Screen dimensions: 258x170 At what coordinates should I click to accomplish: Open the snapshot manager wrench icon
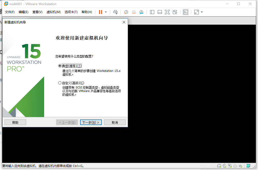141,12
